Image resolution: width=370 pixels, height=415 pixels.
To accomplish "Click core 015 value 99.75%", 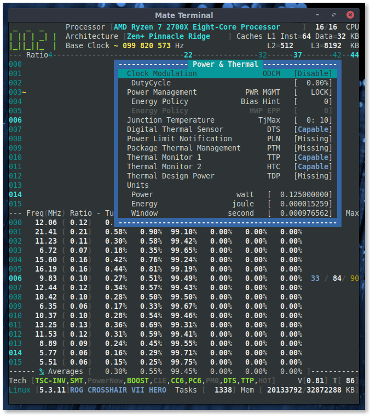I will [184, 362].
